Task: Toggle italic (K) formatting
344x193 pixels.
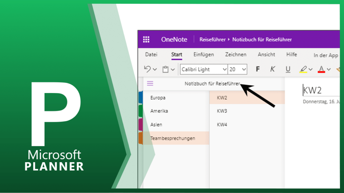Action: 273,69
